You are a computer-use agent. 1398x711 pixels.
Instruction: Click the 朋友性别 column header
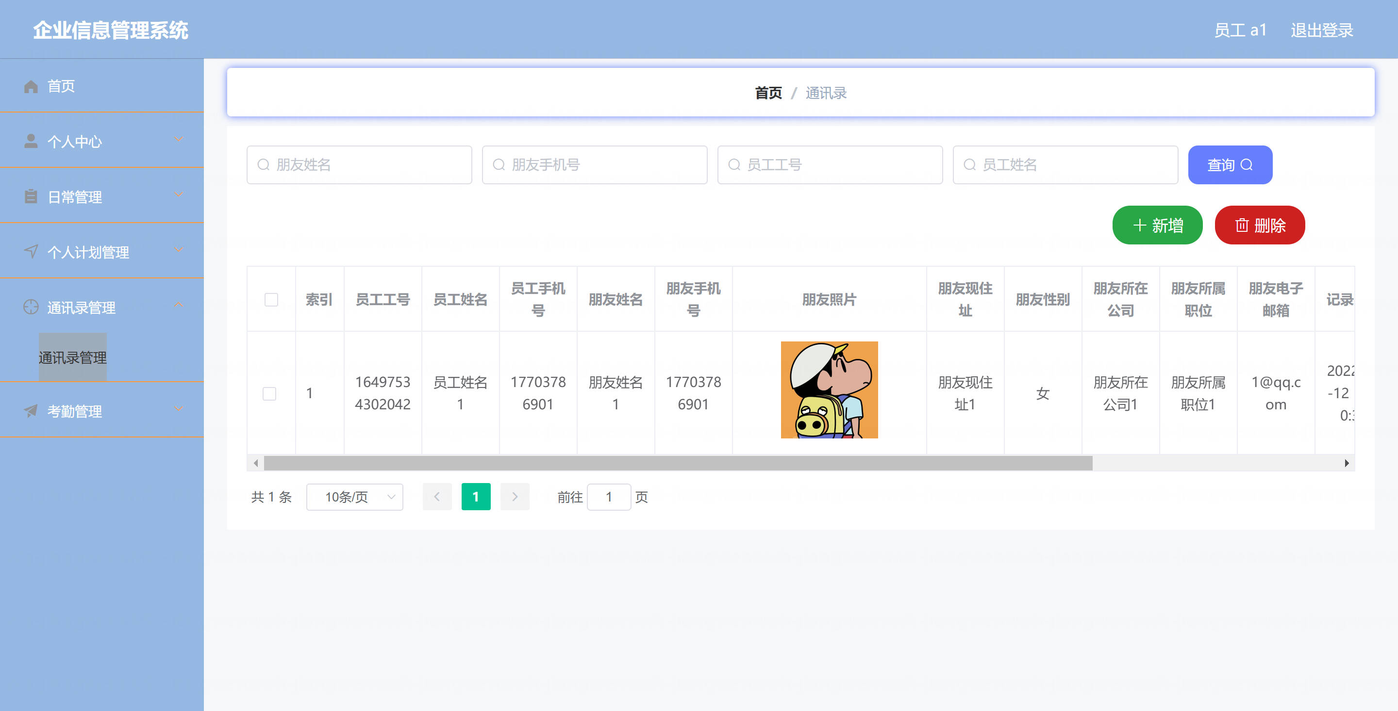[x=1043, y=299]
